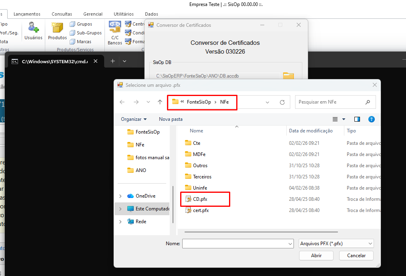The width and height of the screenshot is (406, 276).
Task: Open a new terminal tab with plus
Action: [113, 61]
